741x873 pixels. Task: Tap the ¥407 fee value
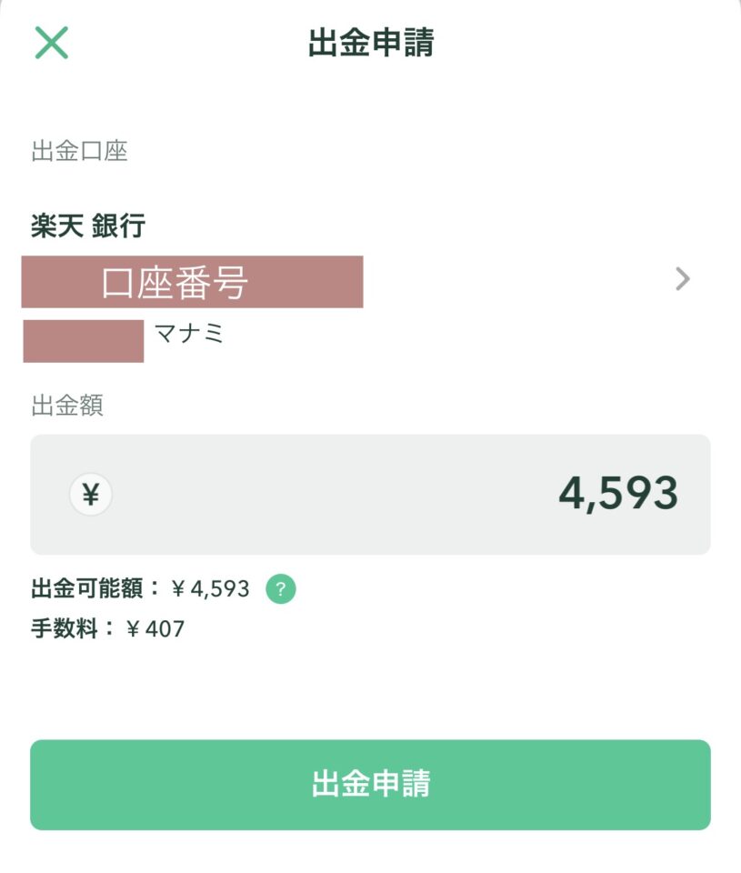pos(155,629)
